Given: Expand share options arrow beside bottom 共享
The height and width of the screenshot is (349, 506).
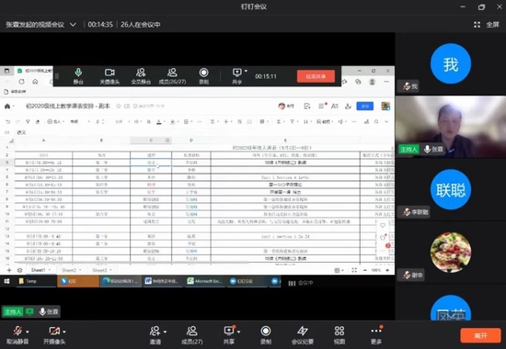Looking at the screenshot, I should pyautogui.click(x=239, y=332).
